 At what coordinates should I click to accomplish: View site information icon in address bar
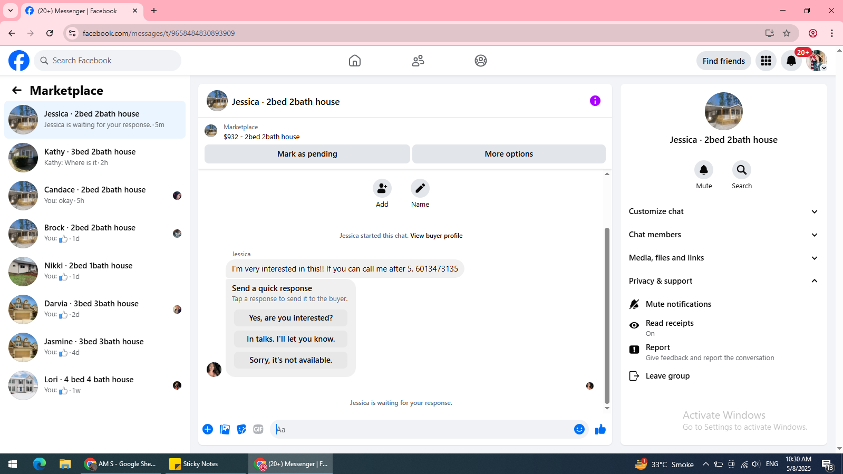72,33
